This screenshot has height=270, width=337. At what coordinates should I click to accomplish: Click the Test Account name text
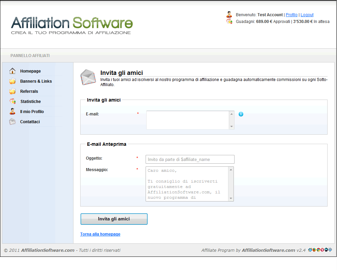270,15
